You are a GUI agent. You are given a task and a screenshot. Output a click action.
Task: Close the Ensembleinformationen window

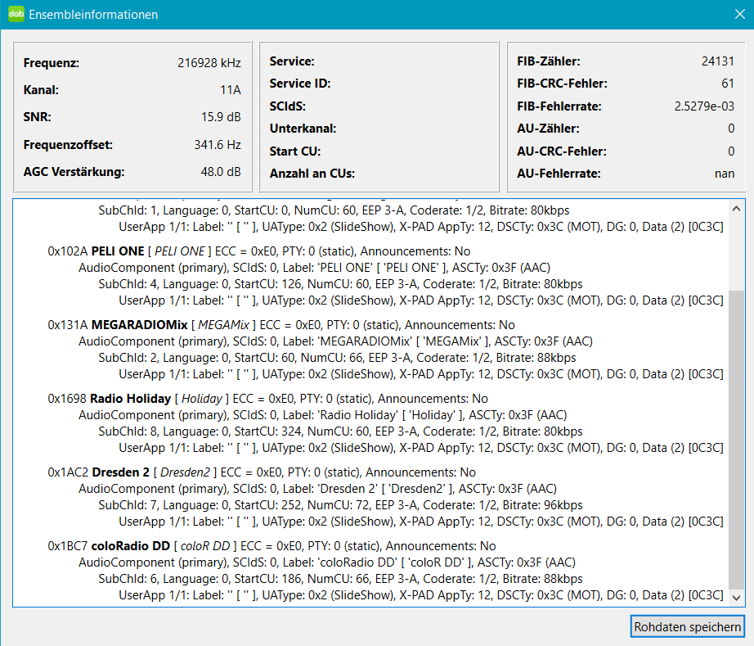733,14
